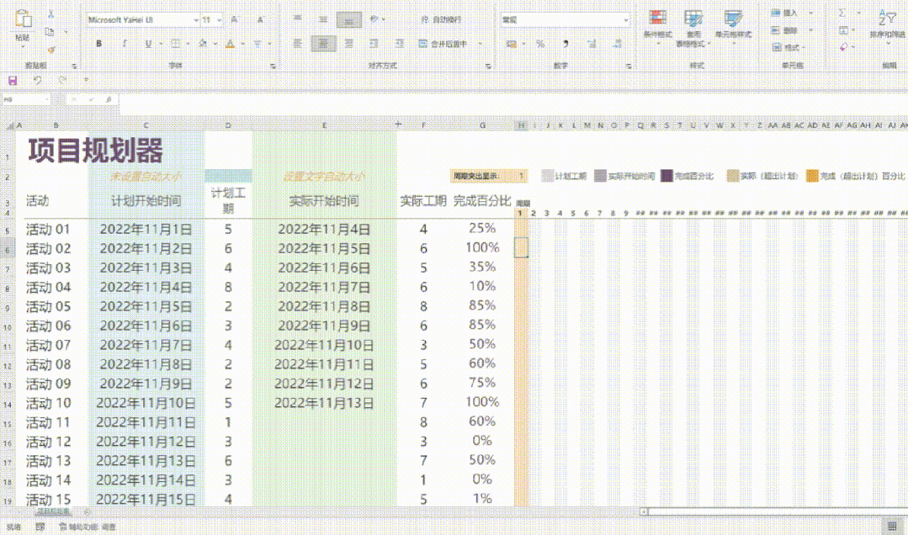
Task: Click the decrease indent icon
Action: (x=374, y=44)
